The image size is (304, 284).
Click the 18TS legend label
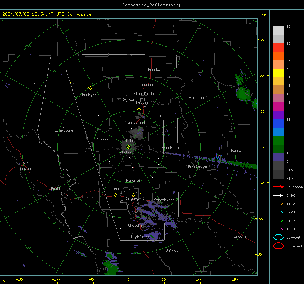point(290,229)
